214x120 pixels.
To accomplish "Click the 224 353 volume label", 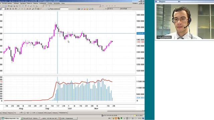I will [x=140, y=98].
